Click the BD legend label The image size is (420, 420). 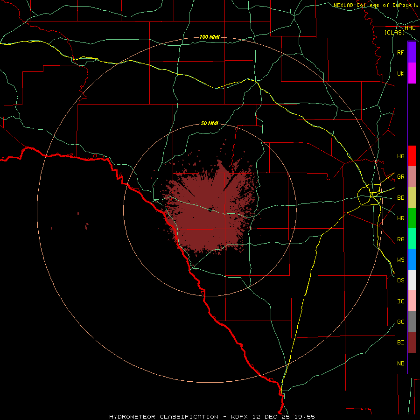tap(401, 198)
